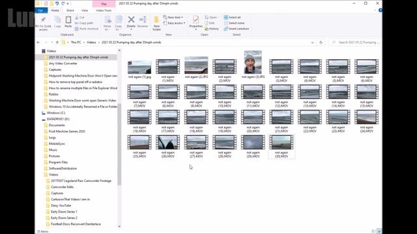Screen dimensions: 417x234
Task: Open the Properties ribbon button
Action: coord(195,22)
